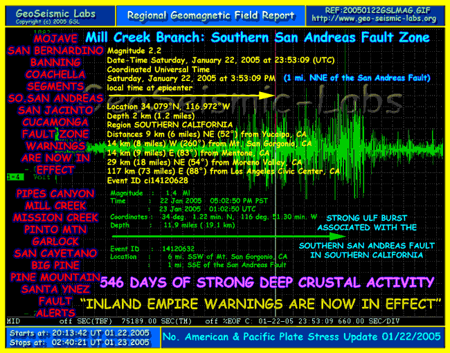Click the green Magnitude 1.4 Ml line
Image resolution: width=450 pixels, height=353 pixels.
[x=150, y=193]
